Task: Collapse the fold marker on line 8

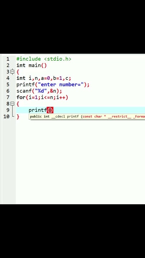Action: coord(12,104)
